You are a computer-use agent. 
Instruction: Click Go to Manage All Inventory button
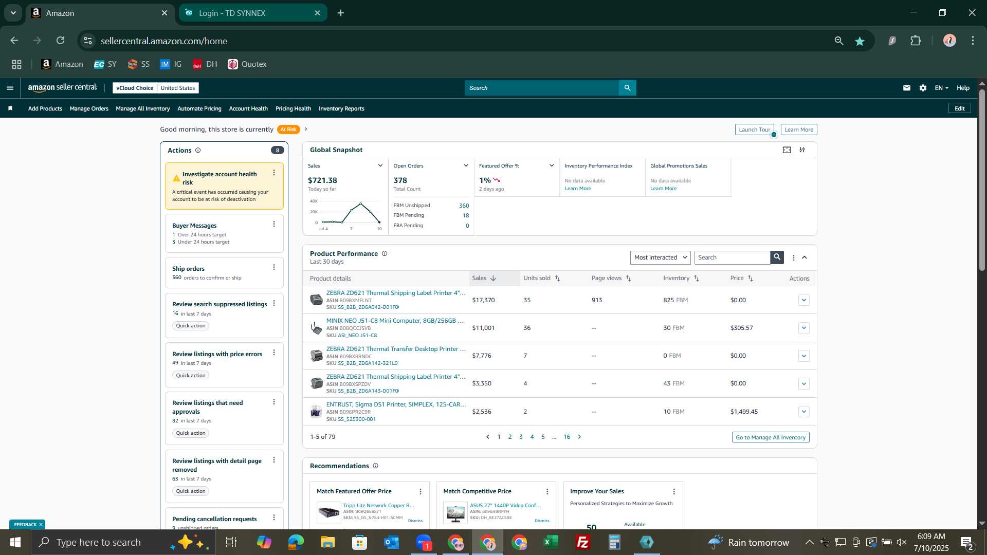771,437
